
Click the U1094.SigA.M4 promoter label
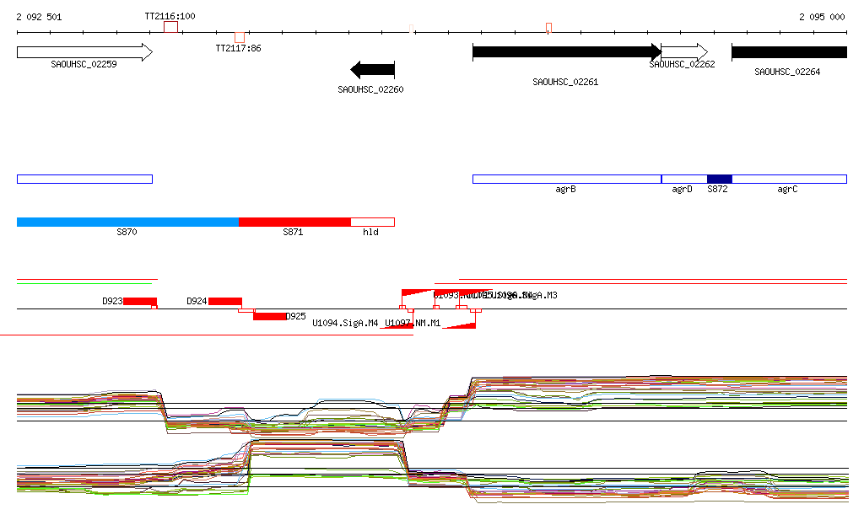tap(345, 323)
